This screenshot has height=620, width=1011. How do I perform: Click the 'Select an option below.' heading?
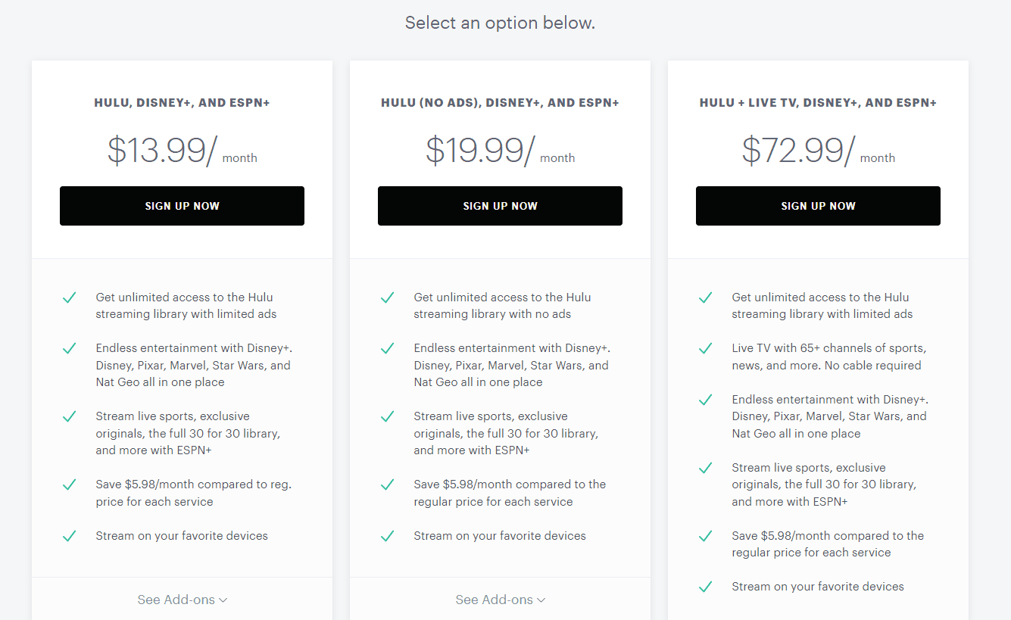point(500,23)
